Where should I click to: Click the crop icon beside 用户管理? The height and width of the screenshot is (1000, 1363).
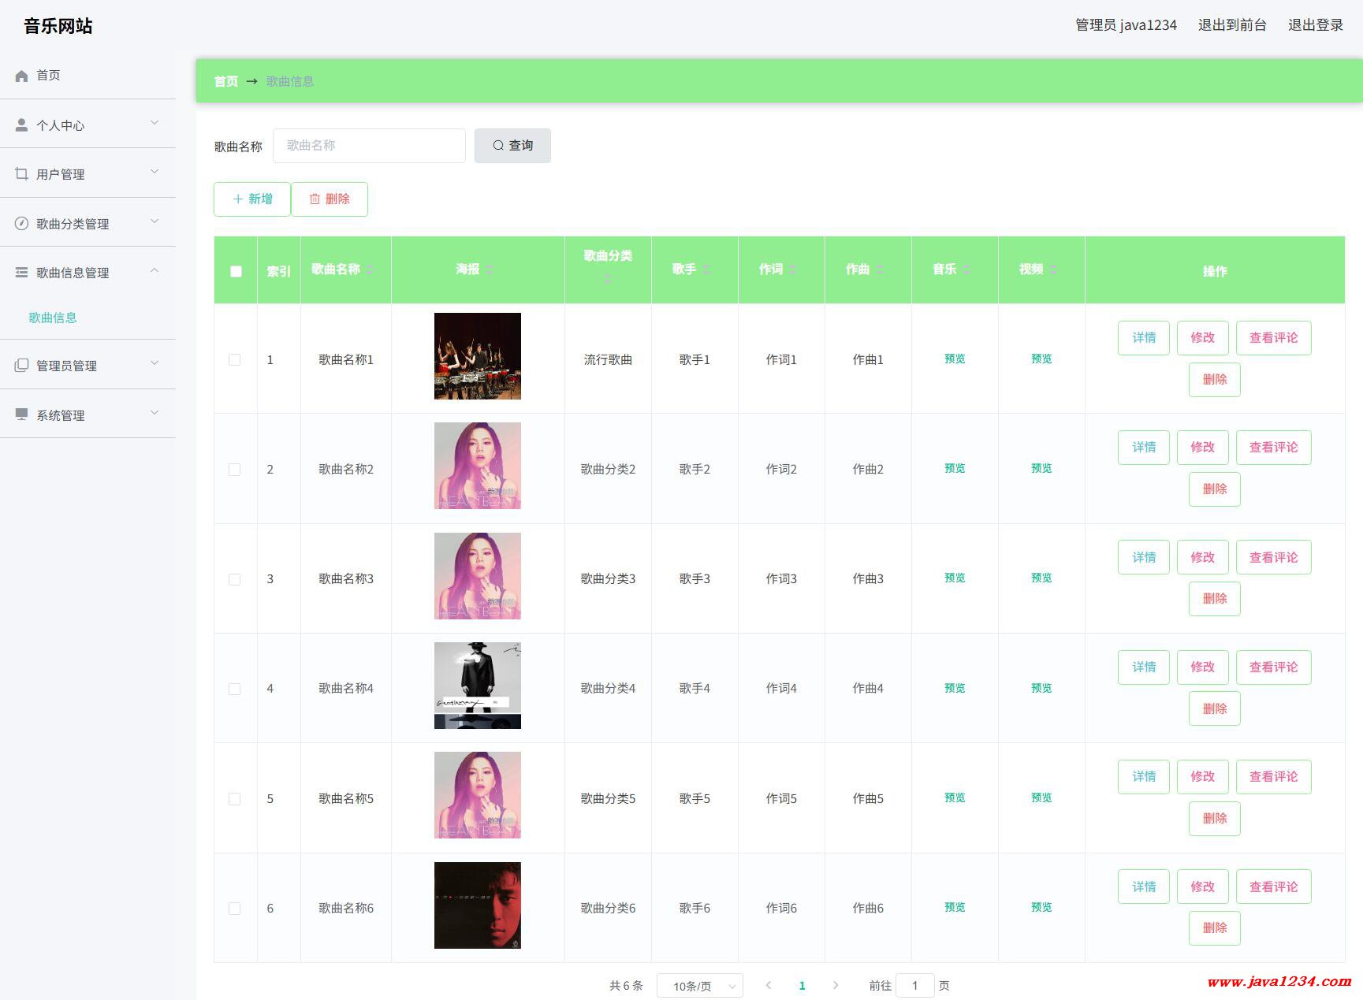[21, 174]
